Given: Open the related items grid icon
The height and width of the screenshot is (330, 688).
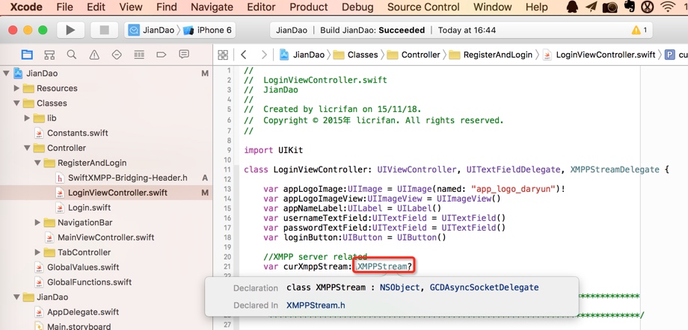Looking at the screenshot, I should [x=223, y=55].
